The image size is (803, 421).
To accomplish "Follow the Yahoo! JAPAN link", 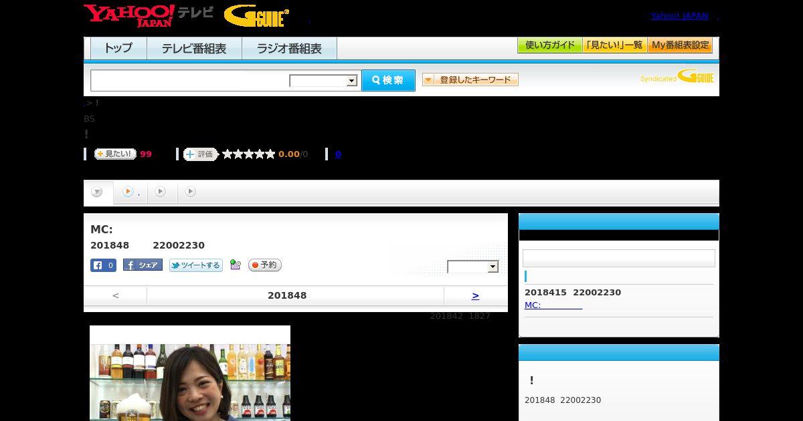I will pyautogui.click(x=679, y=15).
